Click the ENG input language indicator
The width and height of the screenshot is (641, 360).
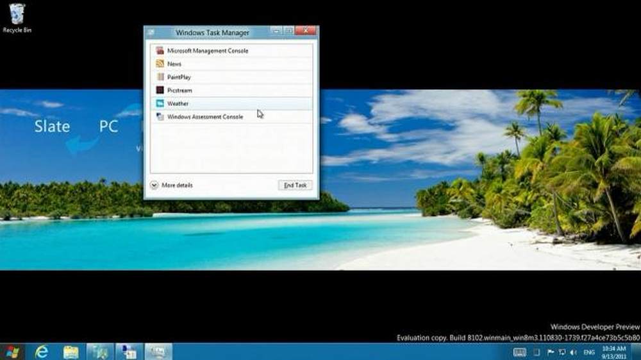coord(589,352)
